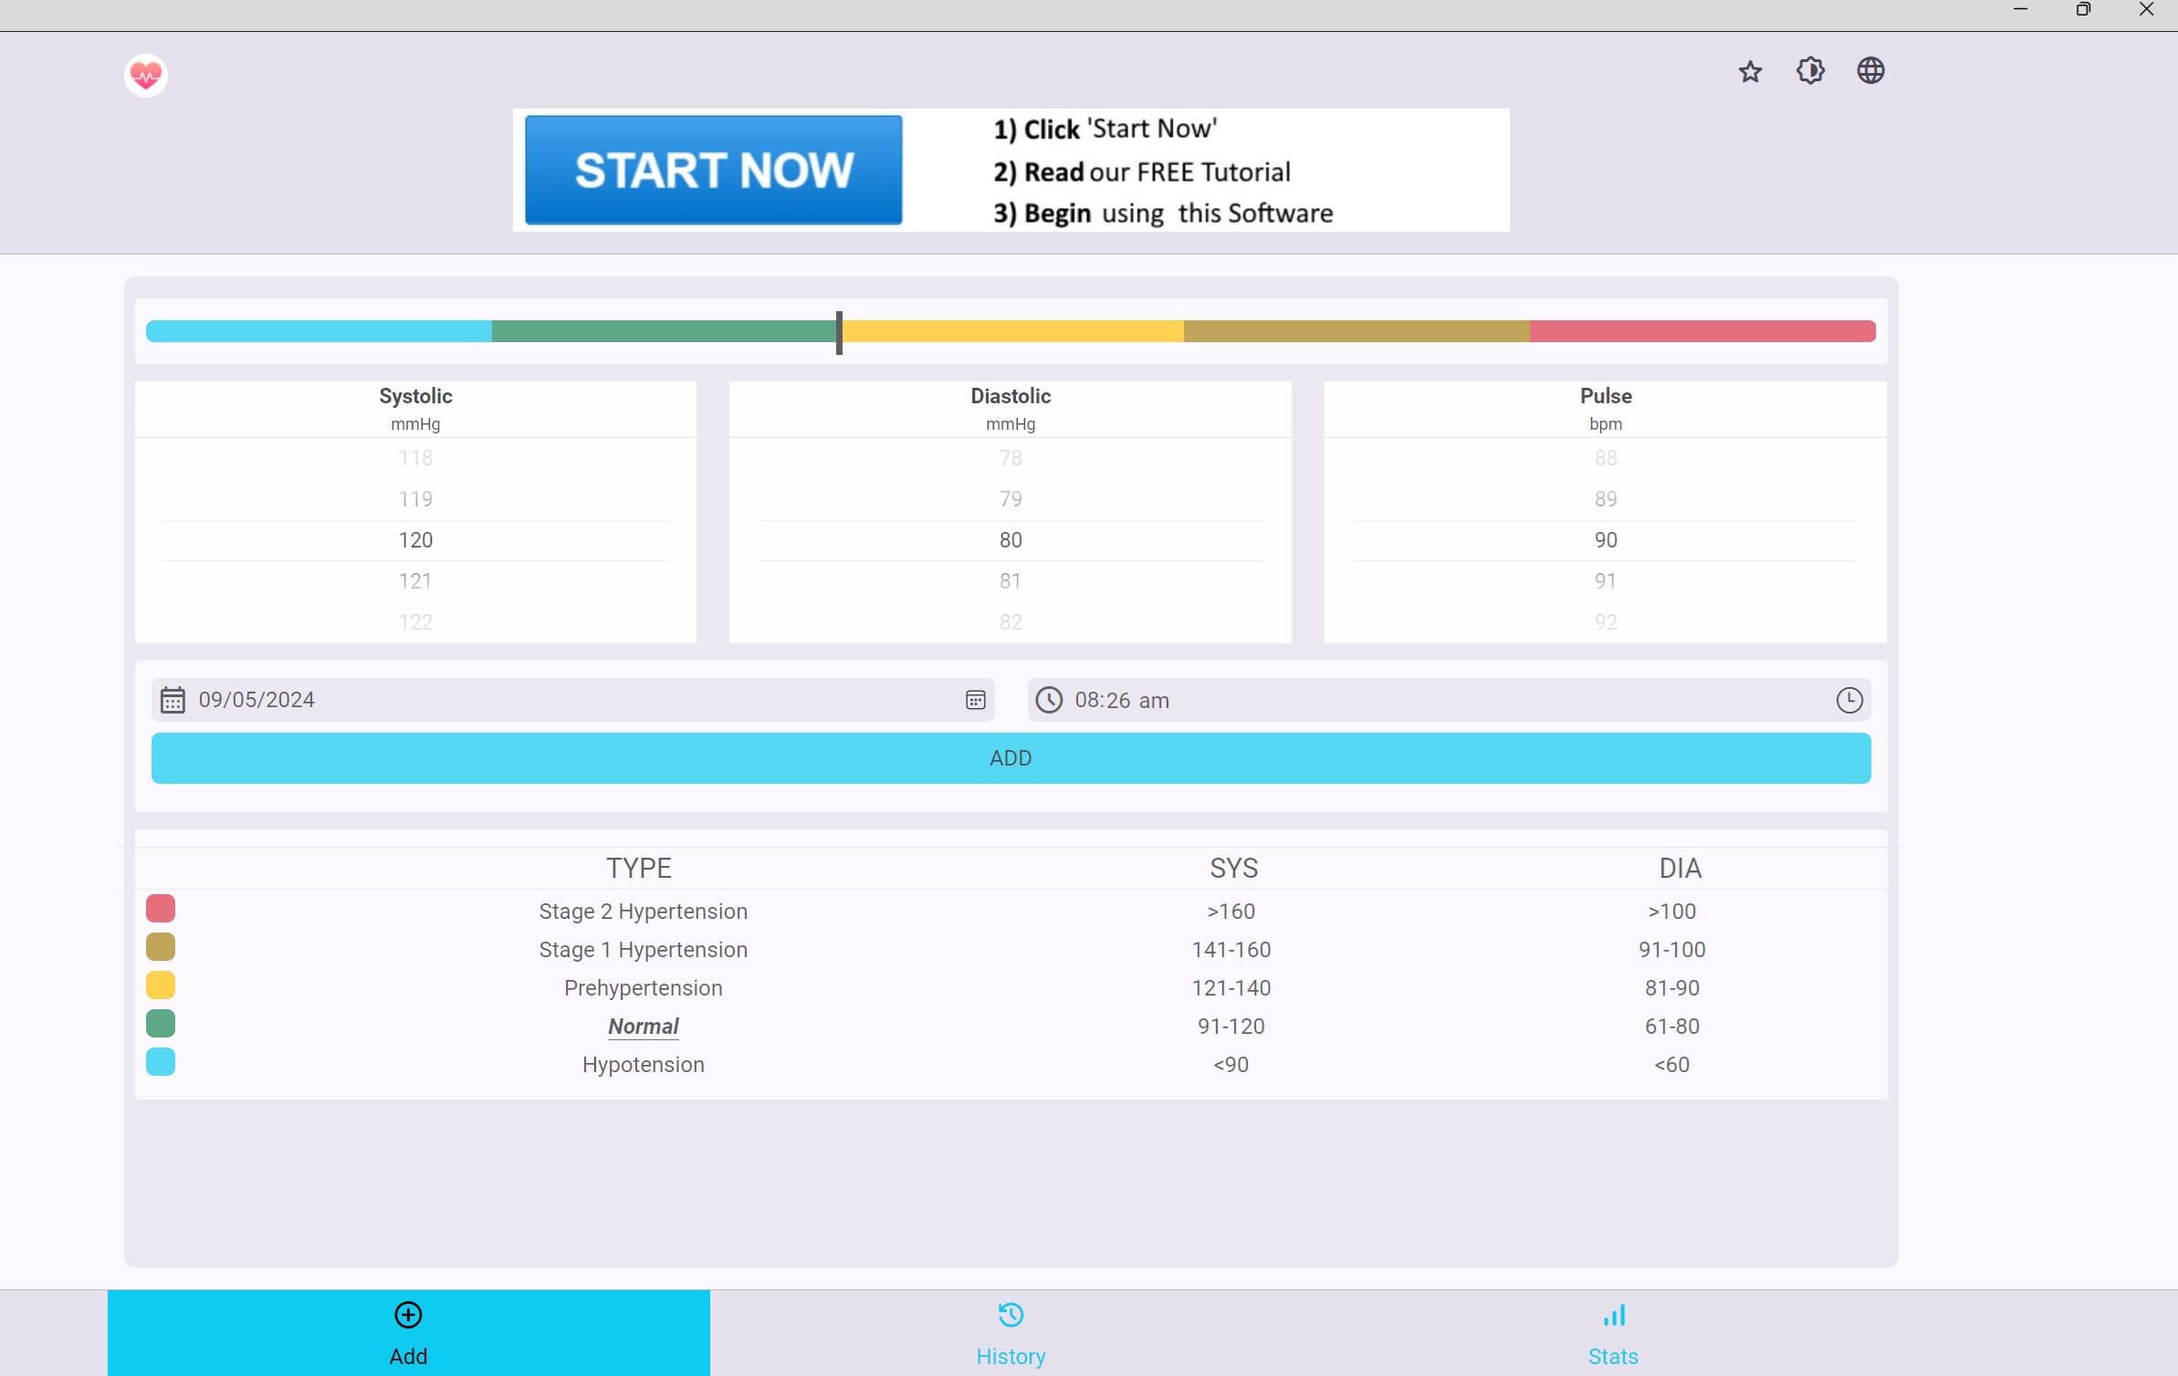2178x1376 pixels.
Task: Open the calendar icon in the date field
Action: (x=975, y=700)
